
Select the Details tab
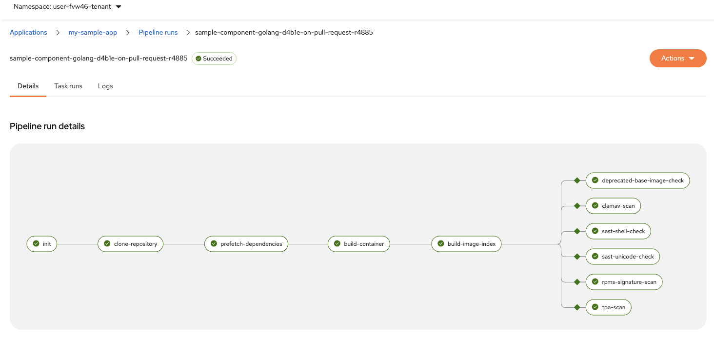point(28,86)
